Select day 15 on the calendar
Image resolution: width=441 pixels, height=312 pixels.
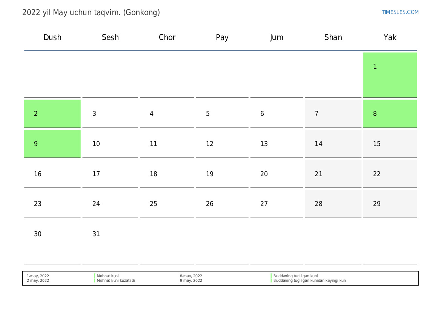tap(390, 144)
